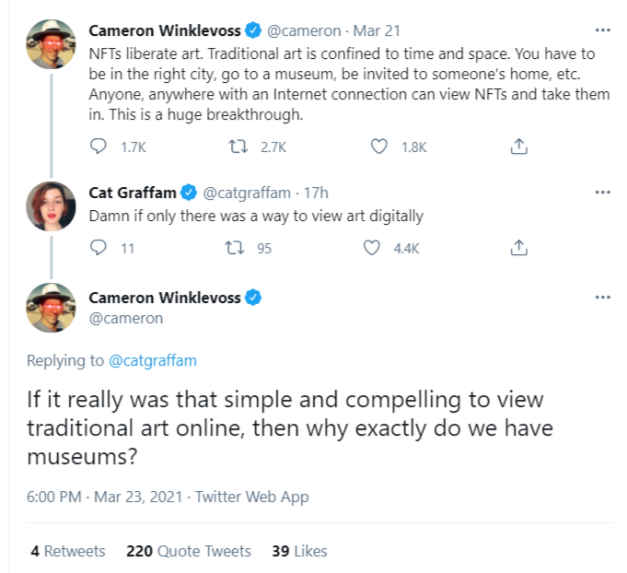
Task: Open more options on Cameron's reply tweet
Action: 603,297
